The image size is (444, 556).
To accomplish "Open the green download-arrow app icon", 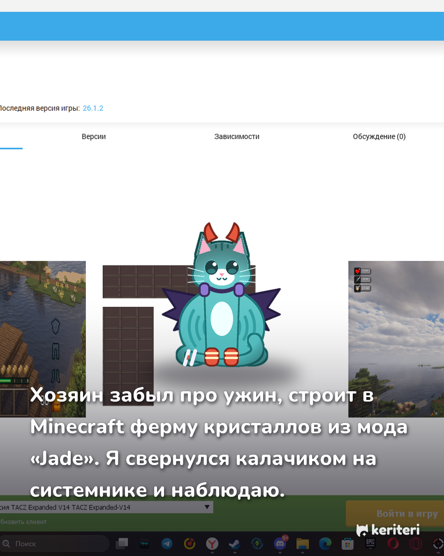I will click(257, 544).
